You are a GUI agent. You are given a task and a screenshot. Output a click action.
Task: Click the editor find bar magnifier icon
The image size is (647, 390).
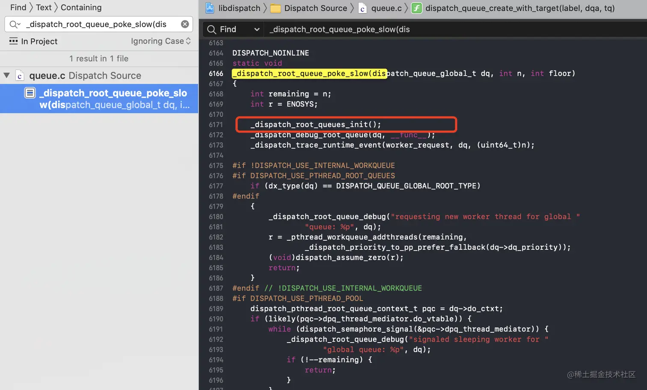click(x=211, y=29)
